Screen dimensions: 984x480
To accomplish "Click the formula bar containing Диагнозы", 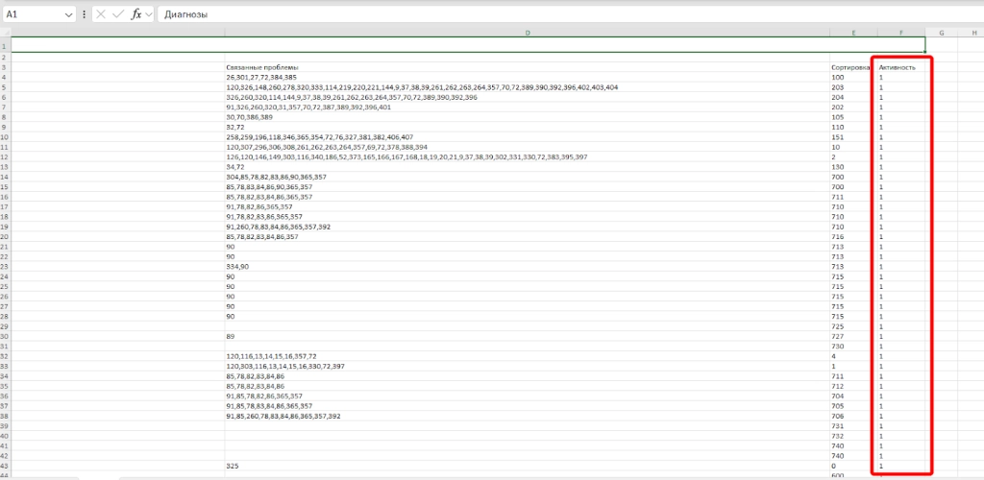I will pyautogui.click(x=567, y=15).
